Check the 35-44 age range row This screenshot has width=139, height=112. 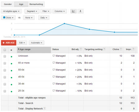[x=5, y=84]
